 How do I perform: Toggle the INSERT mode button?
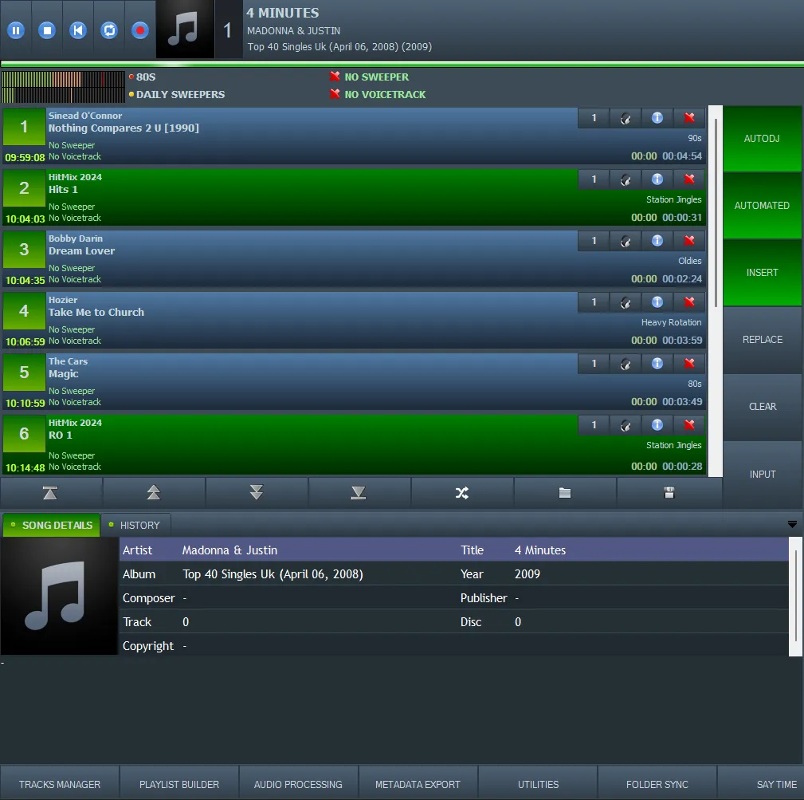(x=762, y=273)
